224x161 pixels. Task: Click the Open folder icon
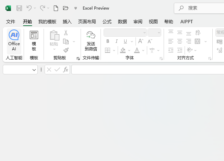tap(66, 8)
